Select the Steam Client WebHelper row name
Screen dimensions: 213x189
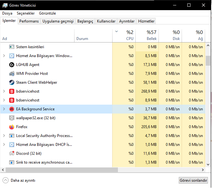click(36, 82)
